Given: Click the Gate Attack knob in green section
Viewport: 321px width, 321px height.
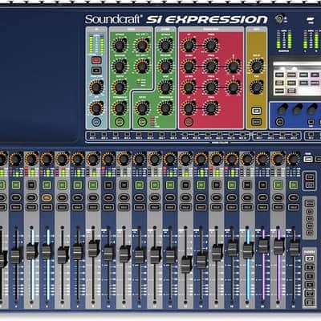Looking at the screenshot, I should (x=120, y=45).
